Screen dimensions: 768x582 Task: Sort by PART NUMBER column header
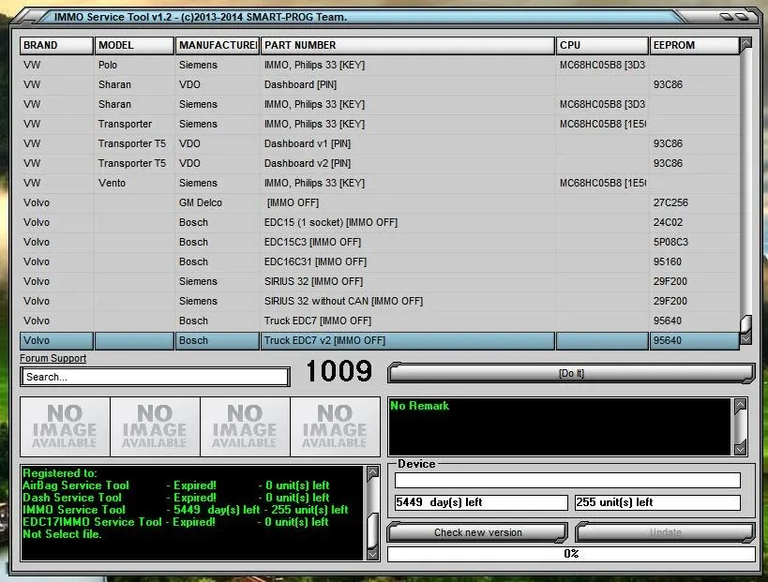pos(407,45)
